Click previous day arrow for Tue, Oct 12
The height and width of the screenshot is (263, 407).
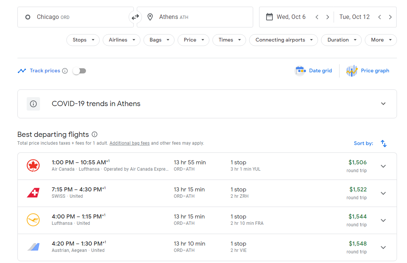379,17
